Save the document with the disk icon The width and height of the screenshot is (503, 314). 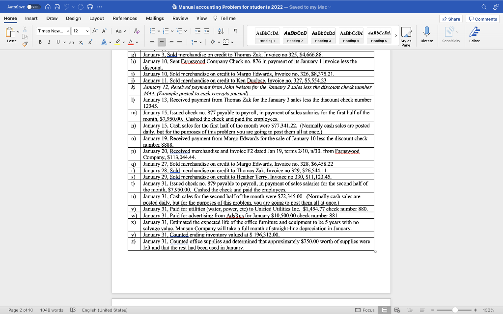[x=57, y=7]
